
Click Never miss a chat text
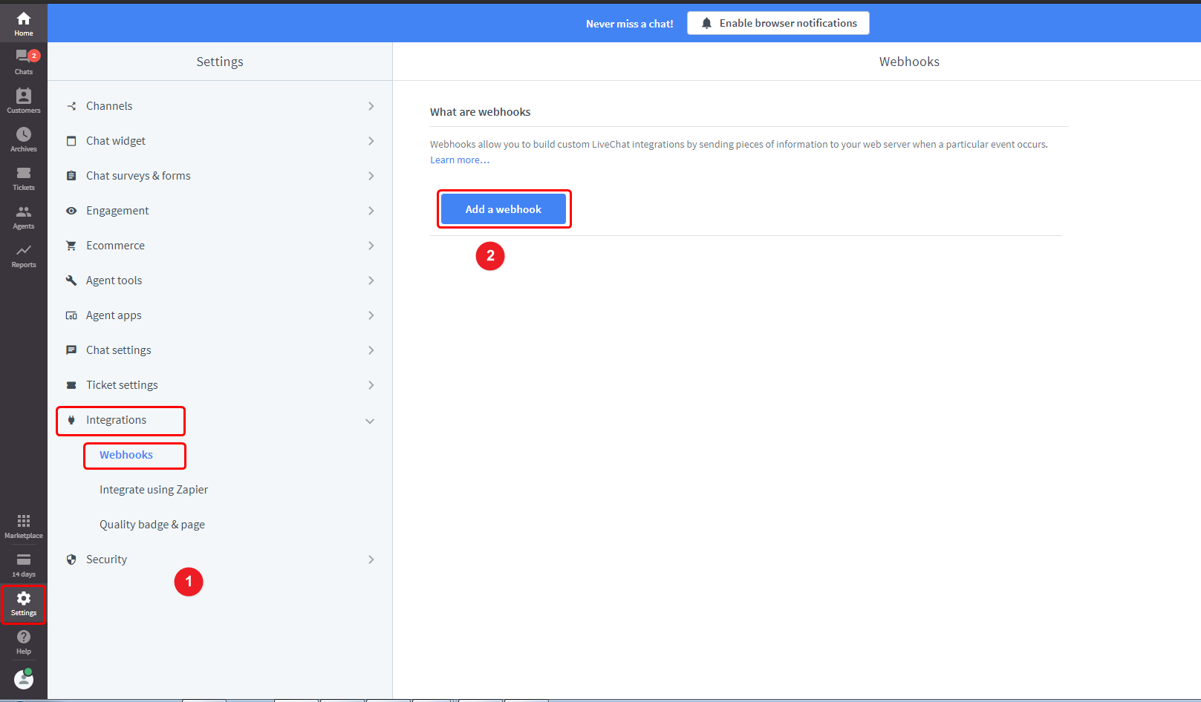[x=630, y=24]
